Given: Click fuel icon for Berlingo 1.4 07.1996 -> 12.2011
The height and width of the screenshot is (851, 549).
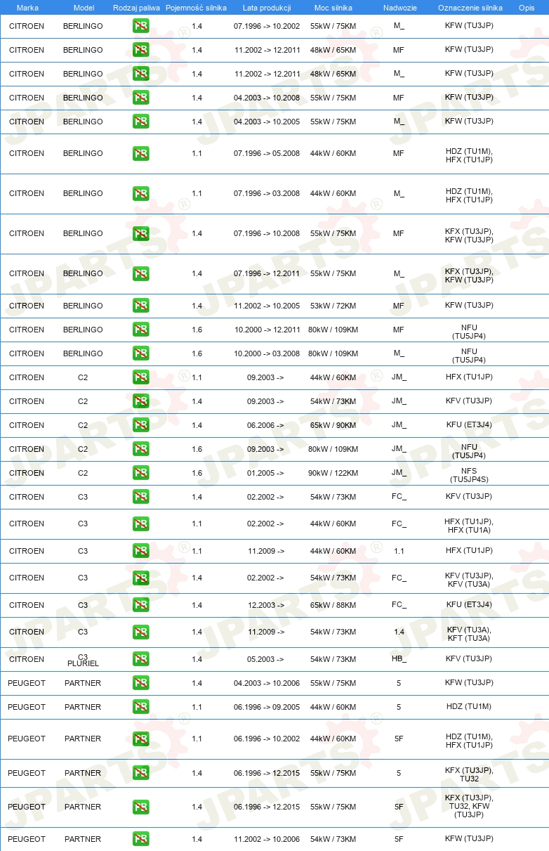Looking at the screenshot, I should click(140, 273).
